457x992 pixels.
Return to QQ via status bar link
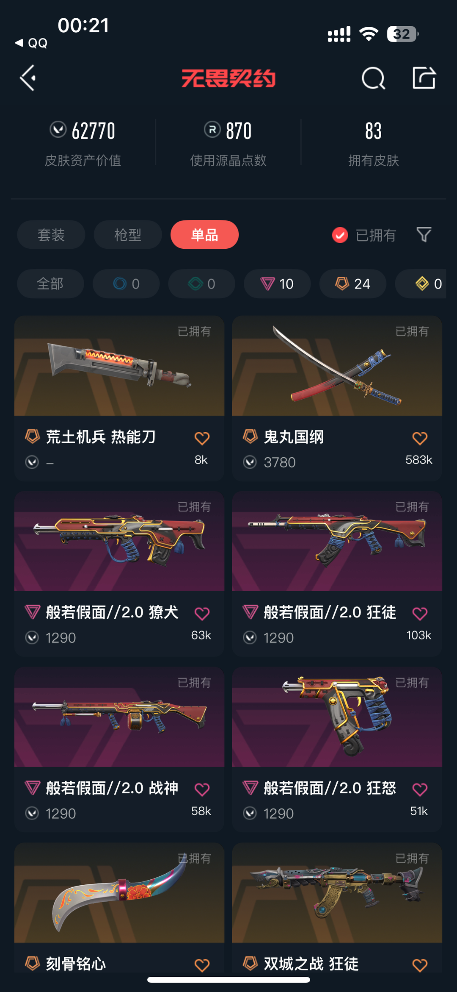point(31,43)
